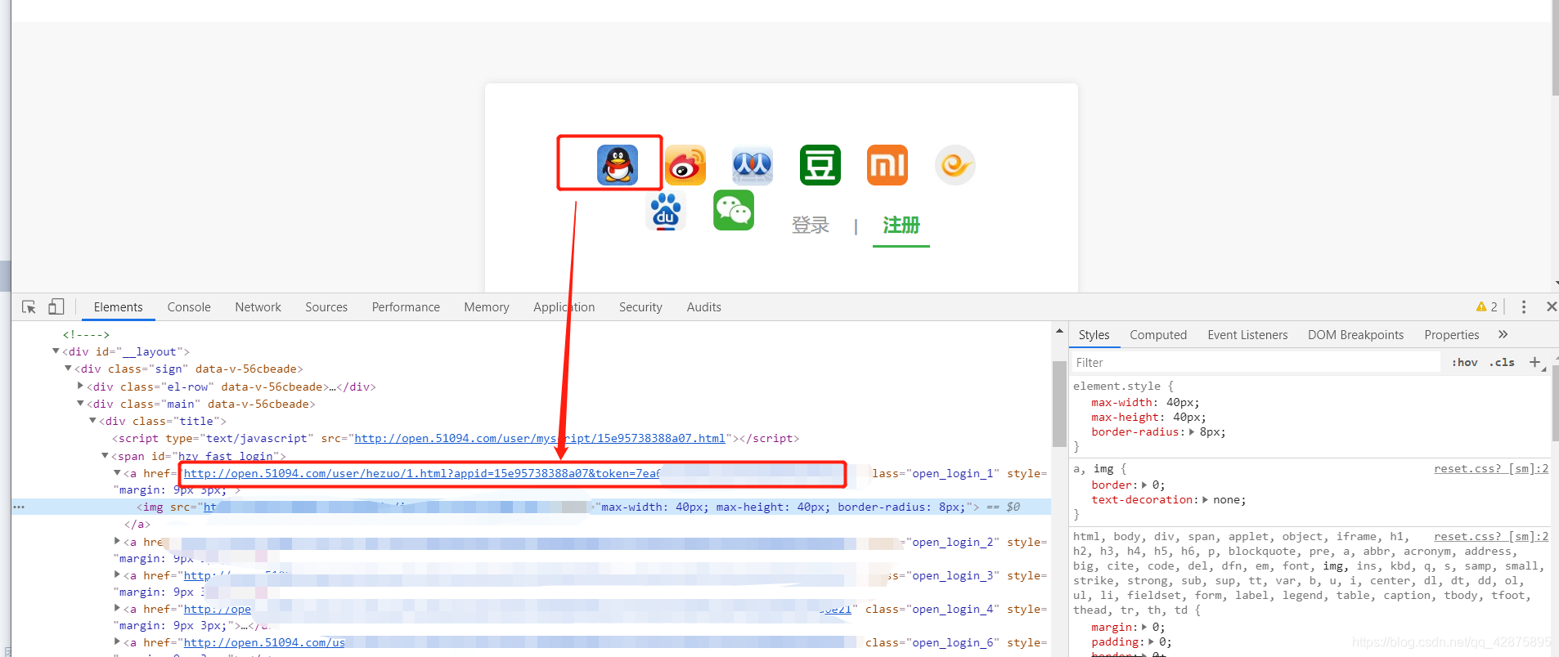Activate the inspect element picker icon
The height and width of the screenshot is (657, 1559).
[x=29, y=307]
